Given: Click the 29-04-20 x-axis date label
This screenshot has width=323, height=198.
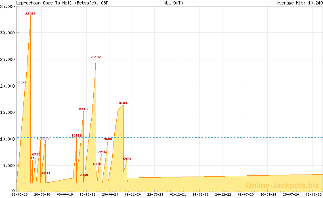Looking at the screenshot, I should 110,194.
